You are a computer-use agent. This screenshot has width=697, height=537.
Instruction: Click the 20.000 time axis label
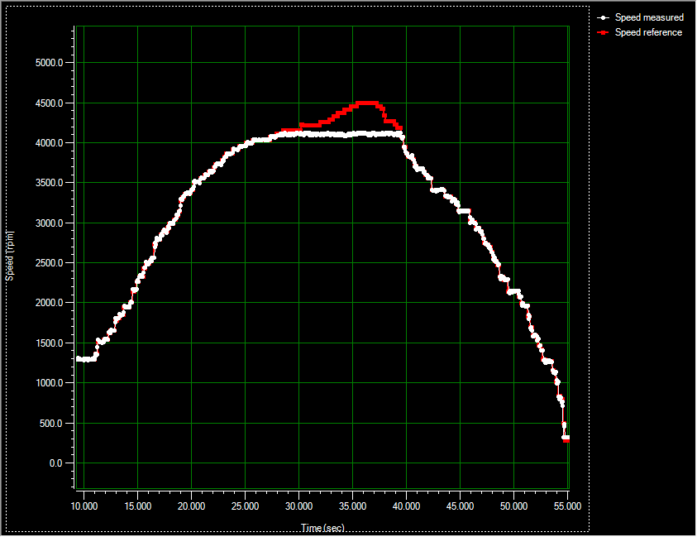click(x=192, y=506)
